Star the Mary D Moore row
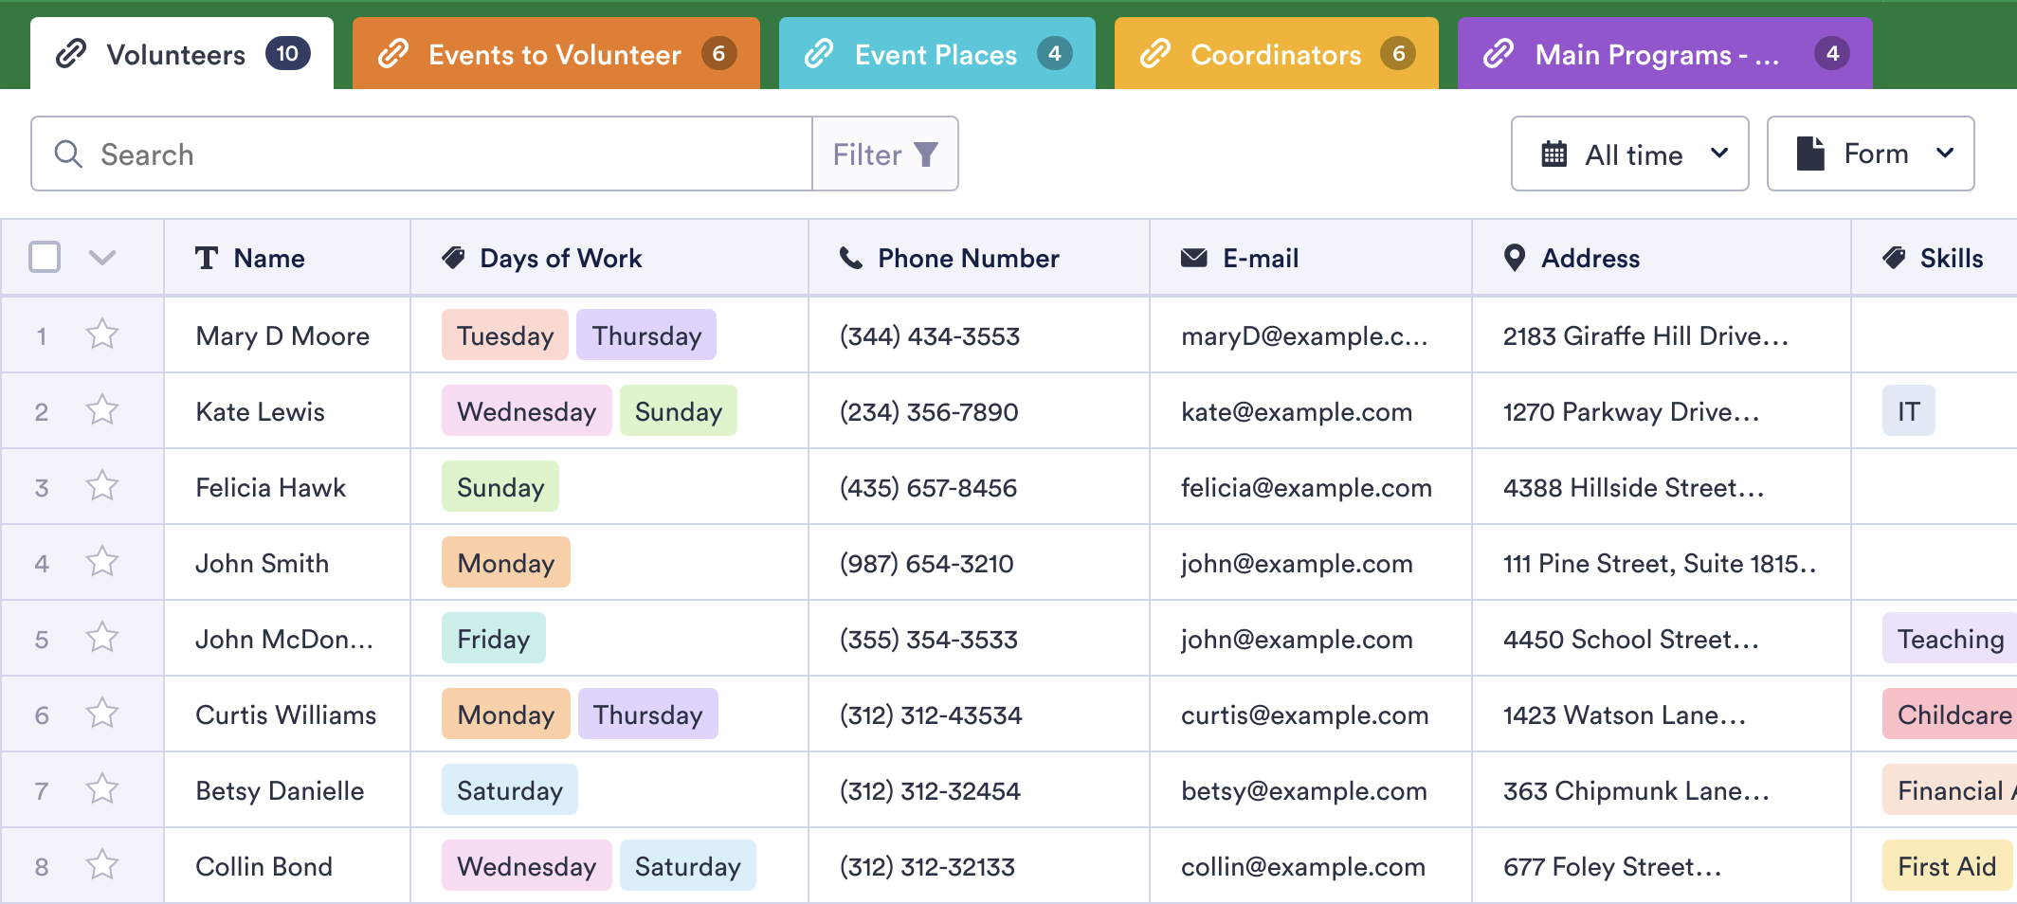The image size is (2017, 904). [x=102, y=334]
